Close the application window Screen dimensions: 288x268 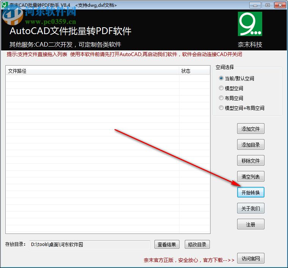280,5
